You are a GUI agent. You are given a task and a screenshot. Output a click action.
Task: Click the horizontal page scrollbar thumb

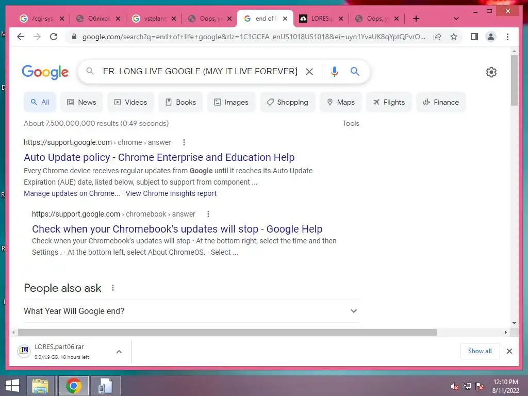(227, 333)
